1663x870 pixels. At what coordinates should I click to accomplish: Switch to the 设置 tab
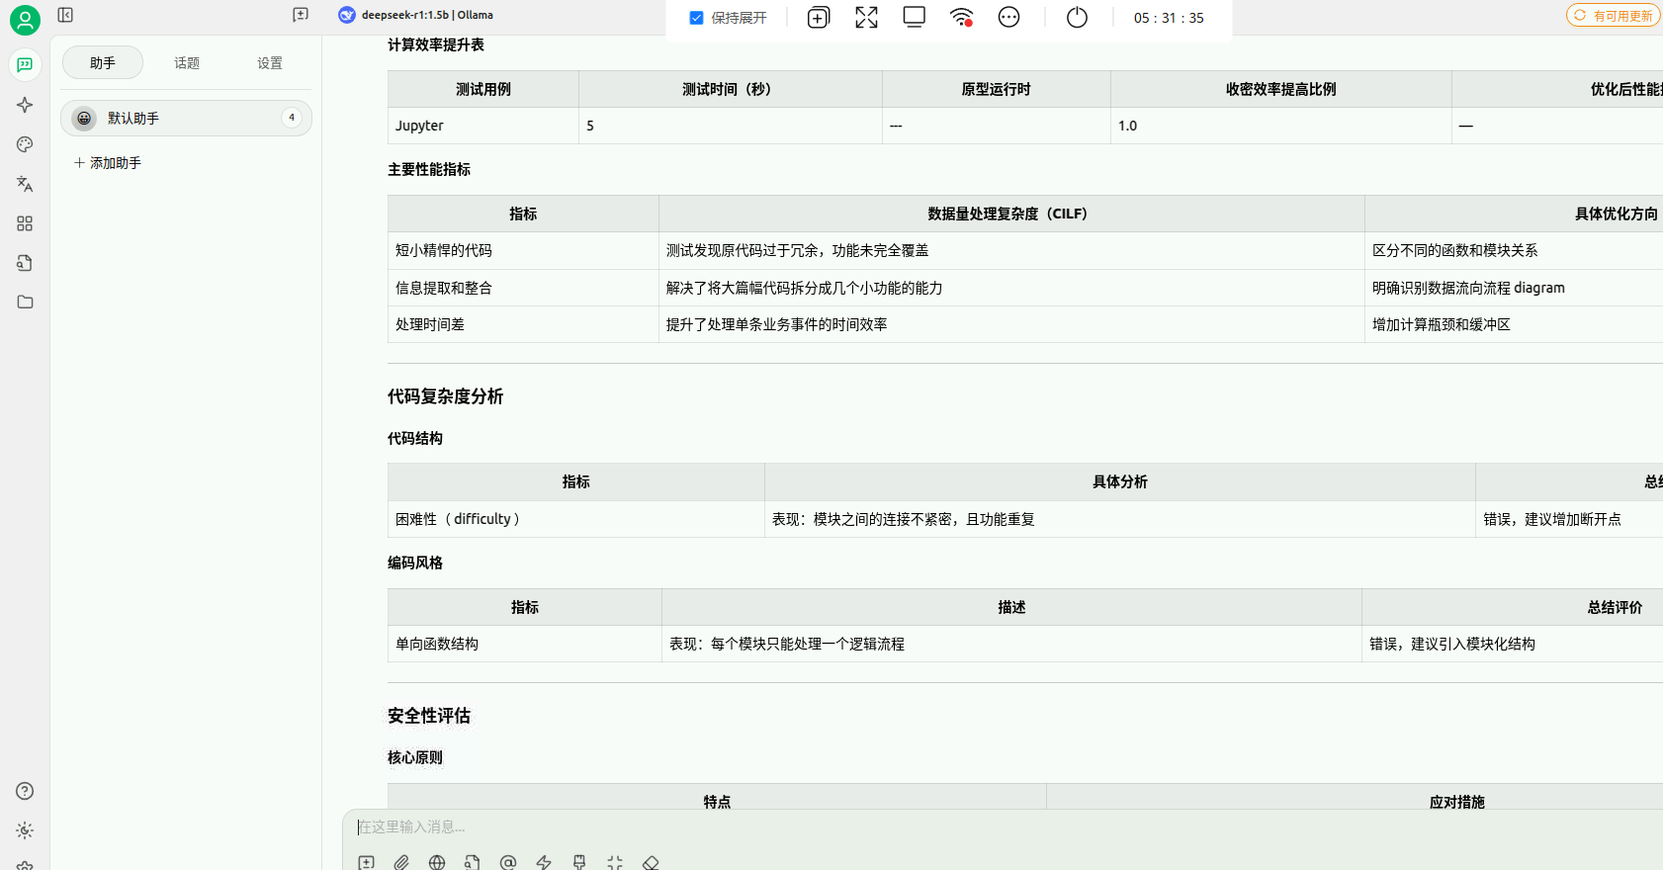(x=270, y=63)
